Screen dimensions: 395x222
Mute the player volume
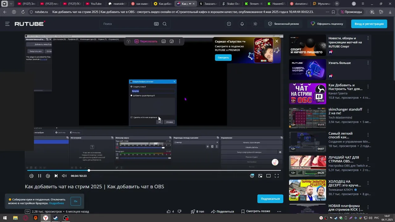(64, 176)
